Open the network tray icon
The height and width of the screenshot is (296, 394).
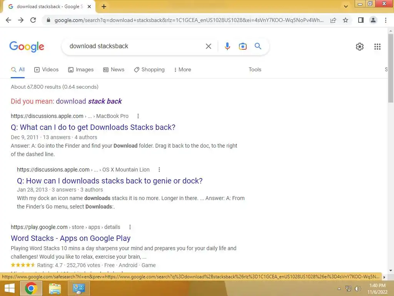coord(349,289)
